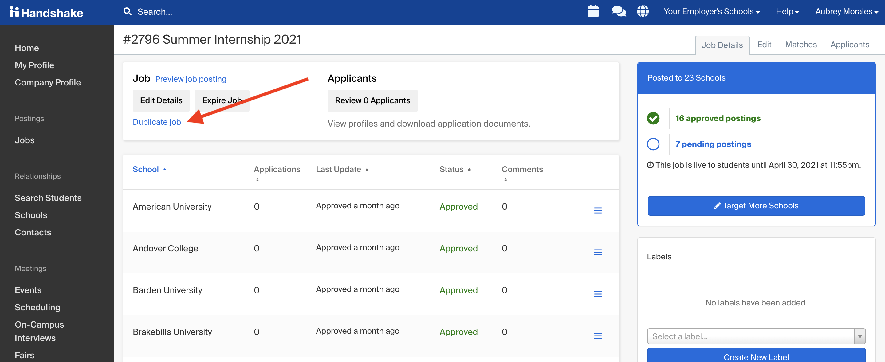Click the search magnifier icon
Screen dimensions: 885x362
click(127, 11)
